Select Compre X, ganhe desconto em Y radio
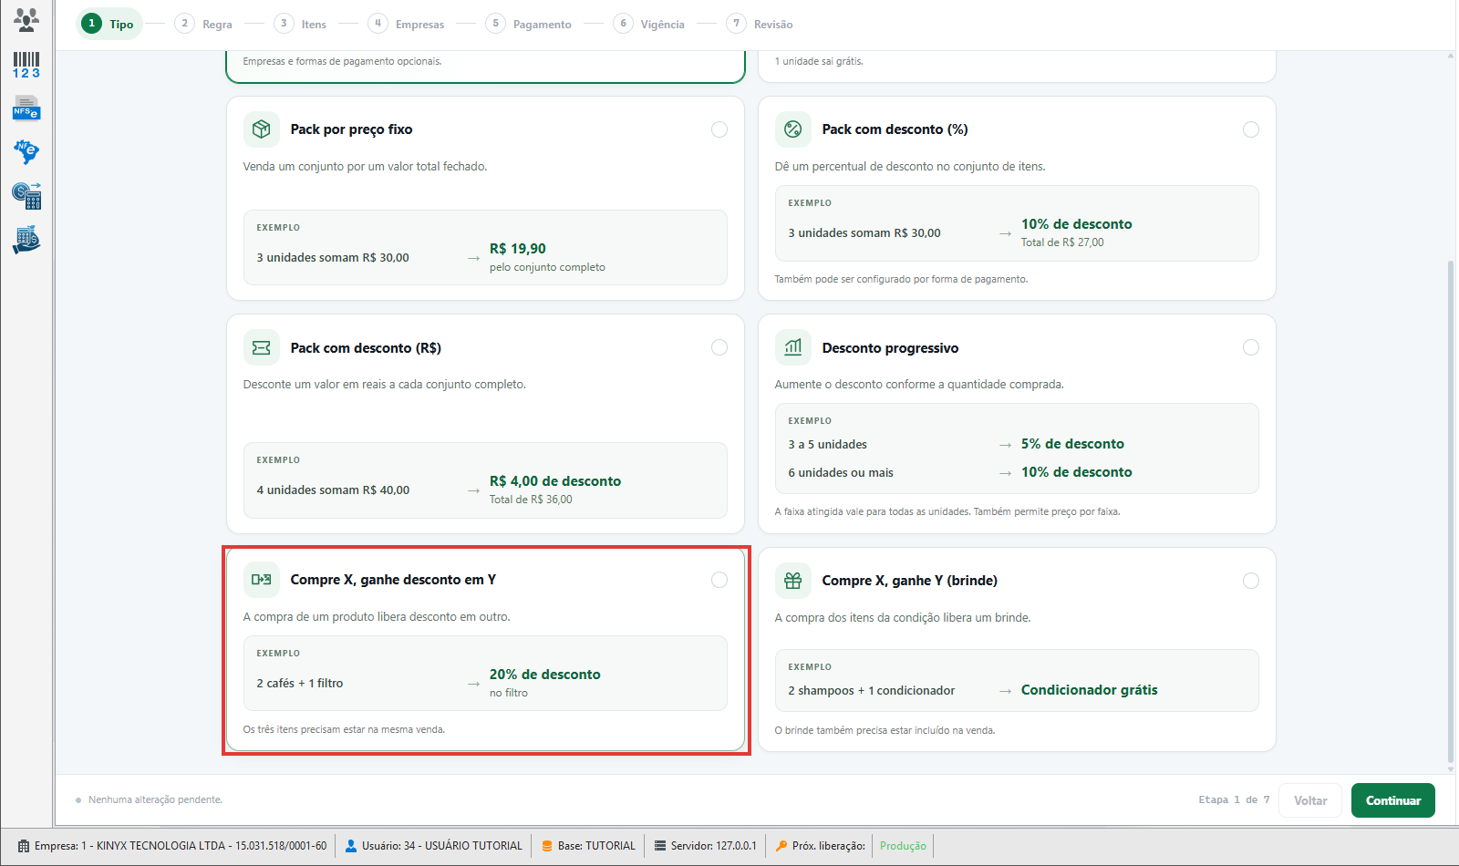 pos(719,580)
